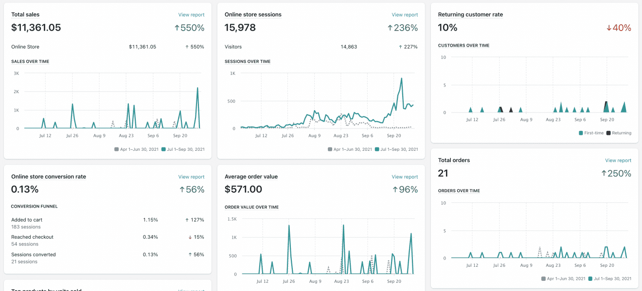
Task: Click the Returning customer rate card title
Action: 470,15
